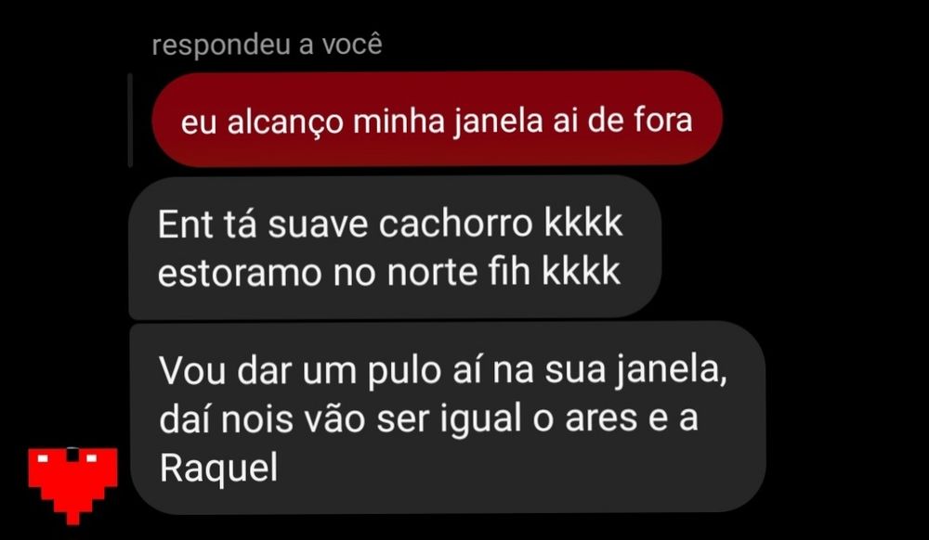The width and height of the screenshot is (929, 540).
Task: Select the 'Vou dar um pulo' message bubble
Action: coord(448,418)
